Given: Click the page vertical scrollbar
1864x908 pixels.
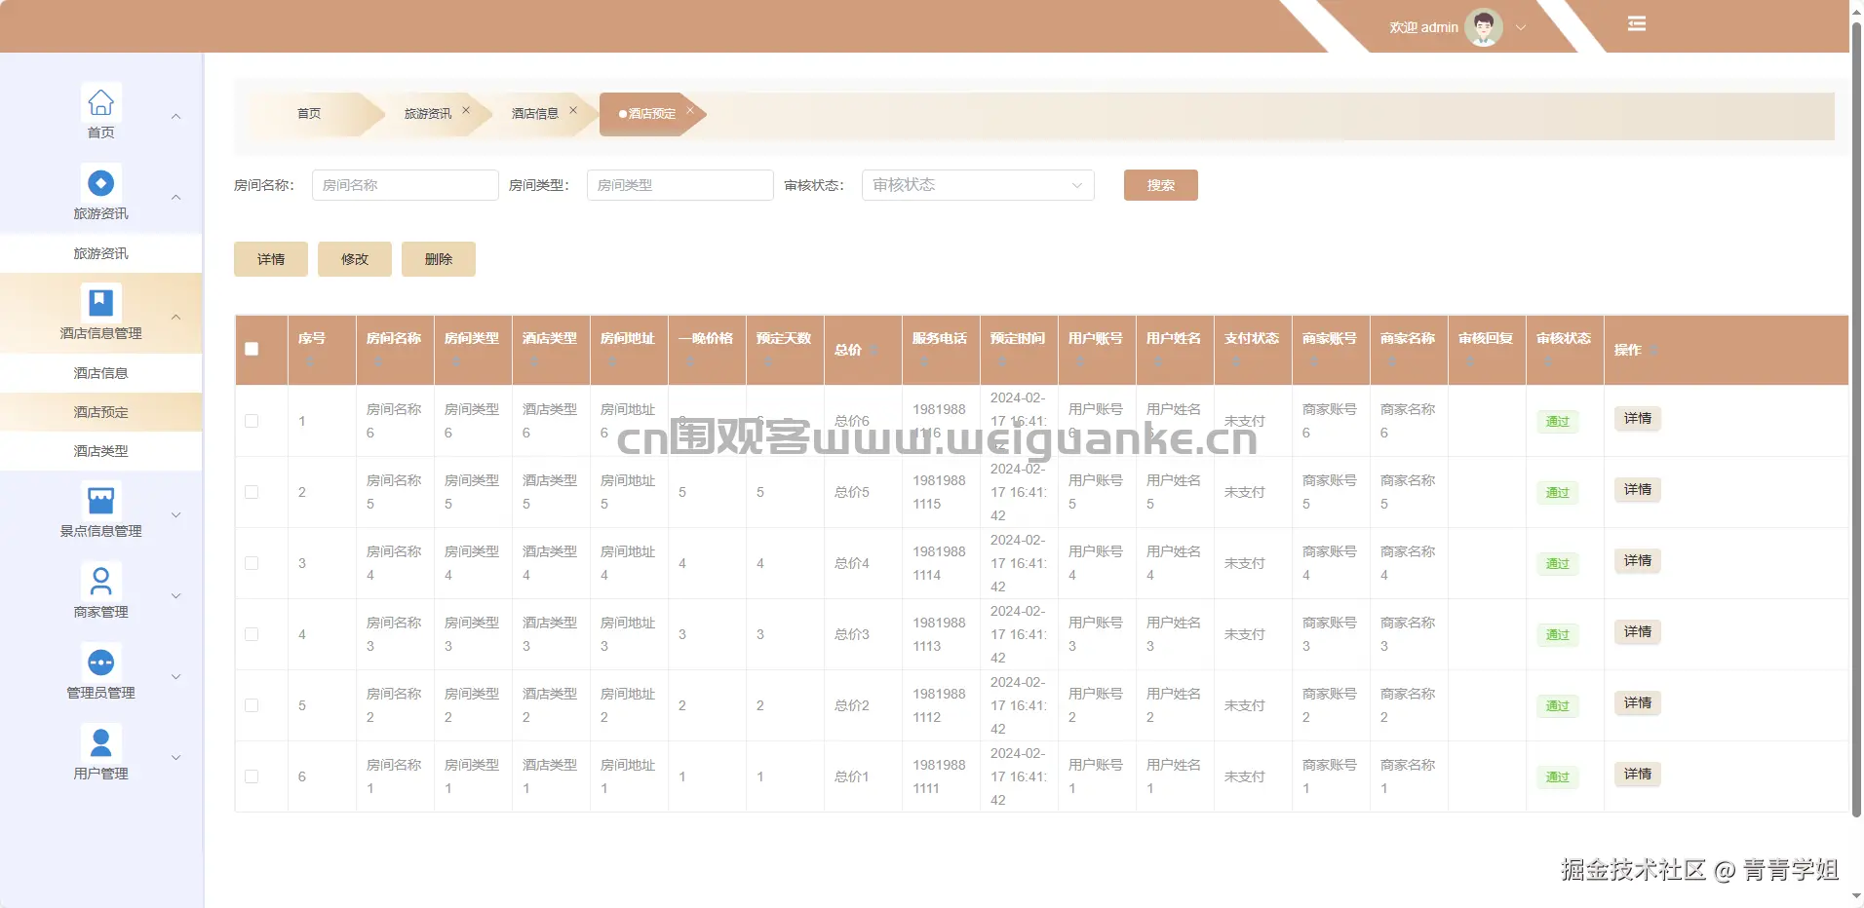Looking at the screenshot, I should [1856, 419].
